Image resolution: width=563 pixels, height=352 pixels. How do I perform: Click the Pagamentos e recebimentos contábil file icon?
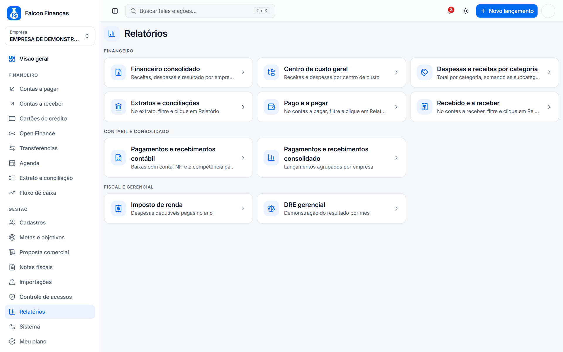[118, 158]
